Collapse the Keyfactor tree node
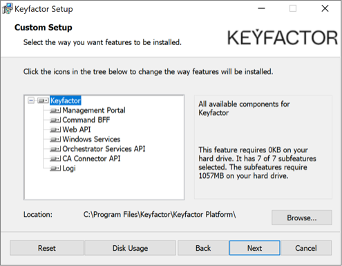Viewport: 342px width, 266px height. tap(31, 100)
